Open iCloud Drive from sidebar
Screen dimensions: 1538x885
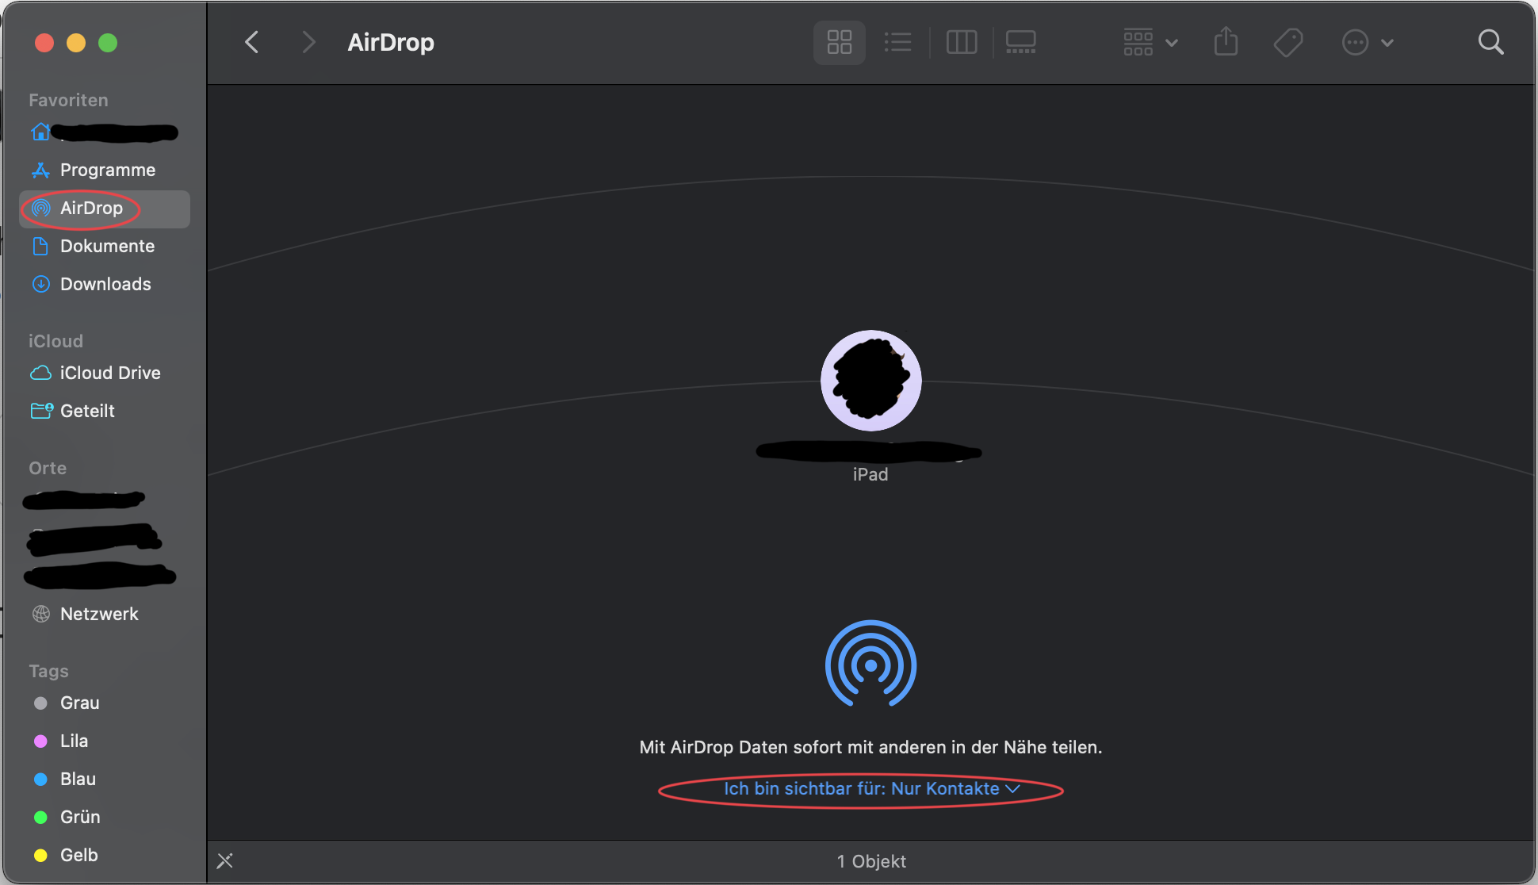[109, 373]
